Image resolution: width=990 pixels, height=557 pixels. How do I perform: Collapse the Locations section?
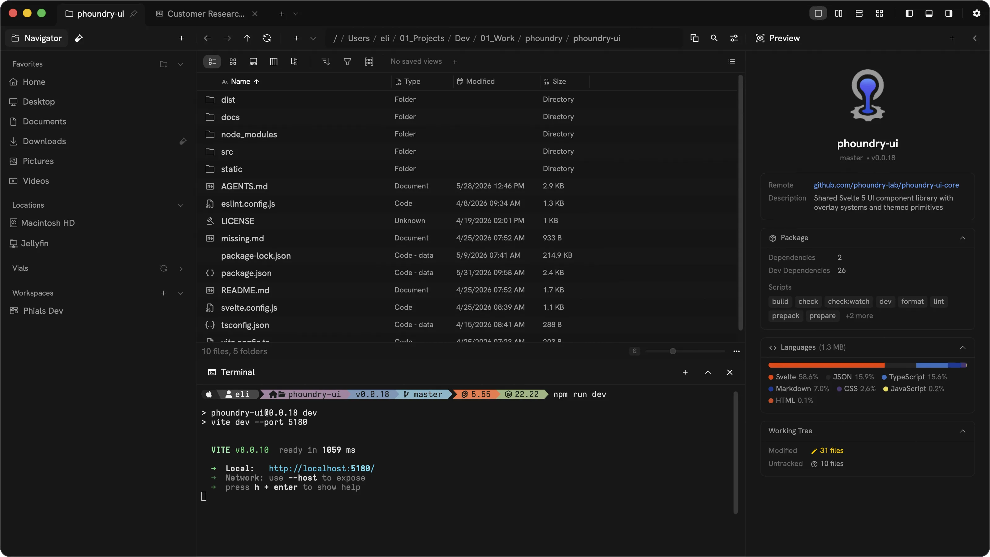click(181, 205)
